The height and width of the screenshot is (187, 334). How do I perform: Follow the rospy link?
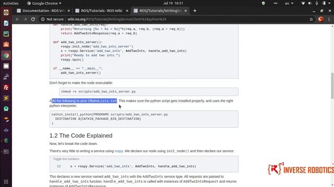[118, 151]
